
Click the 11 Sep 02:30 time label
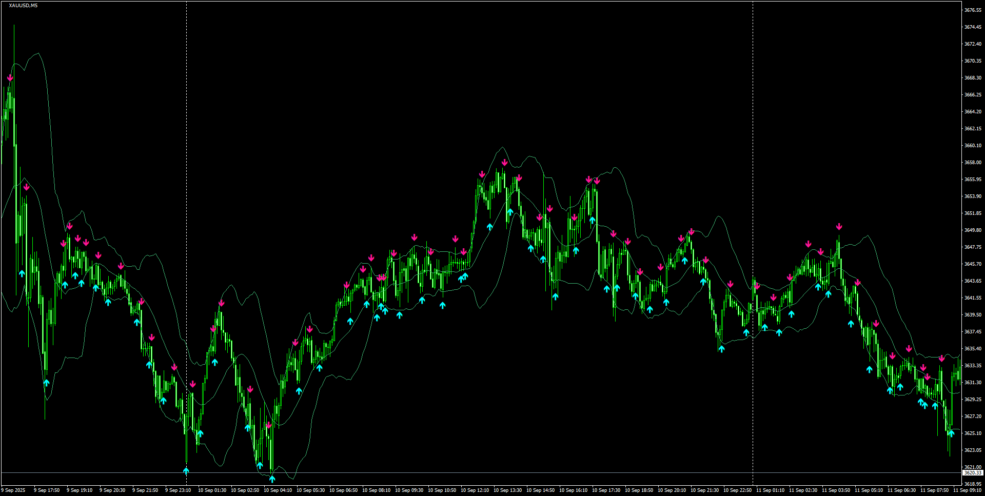803,490
